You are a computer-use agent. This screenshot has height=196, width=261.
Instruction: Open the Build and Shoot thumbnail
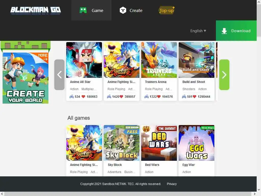point(197,60)
